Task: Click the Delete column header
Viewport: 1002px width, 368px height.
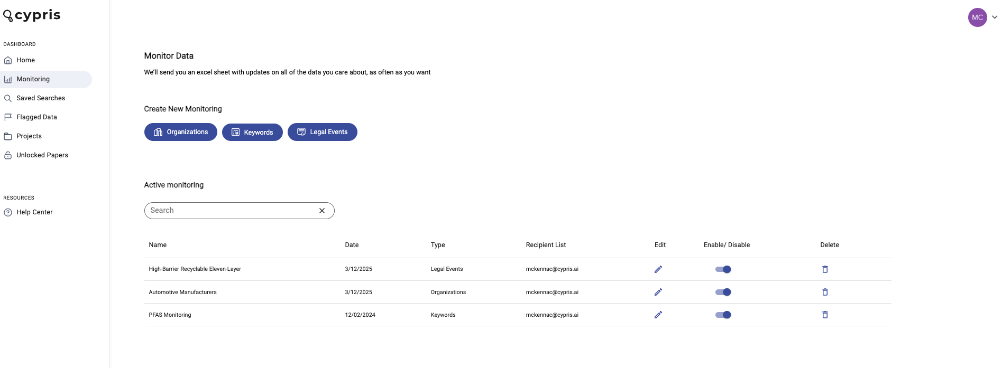Action: tap(830, 245)
